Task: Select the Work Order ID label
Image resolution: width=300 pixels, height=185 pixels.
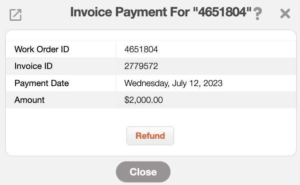Action: tap(42, 49)
